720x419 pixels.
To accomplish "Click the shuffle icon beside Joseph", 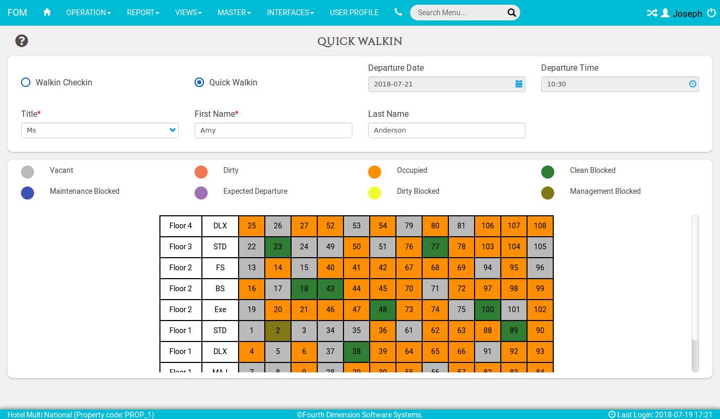I will click(x=652, y=13).
